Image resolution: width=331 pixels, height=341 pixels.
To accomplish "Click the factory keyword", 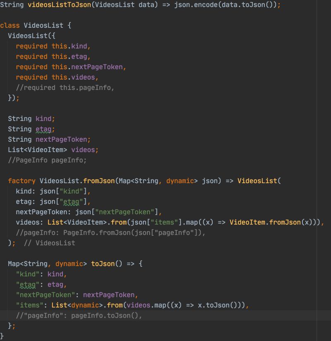I will click(21, 181).
